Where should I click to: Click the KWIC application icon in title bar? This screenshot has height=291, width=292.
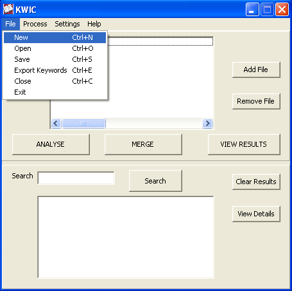point(8,9)
